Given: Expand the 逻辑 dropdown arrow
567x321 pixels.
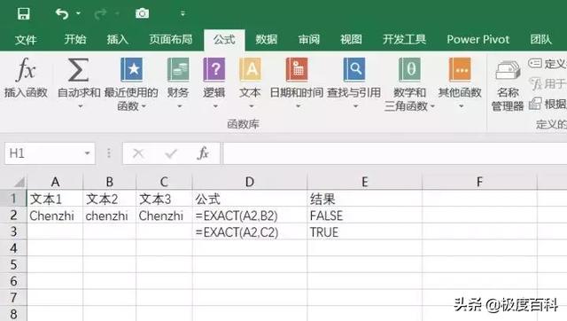Looking at the screenshot, I should [x=215, y=106].
